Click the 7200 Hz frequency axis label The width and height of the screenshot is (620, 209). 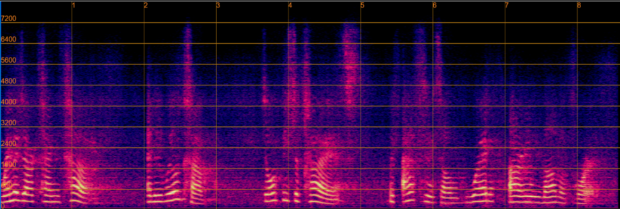[x=9, y=19]
